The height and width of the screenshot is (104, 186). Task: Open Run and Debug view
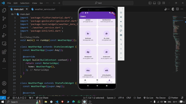tap(4, 35)
